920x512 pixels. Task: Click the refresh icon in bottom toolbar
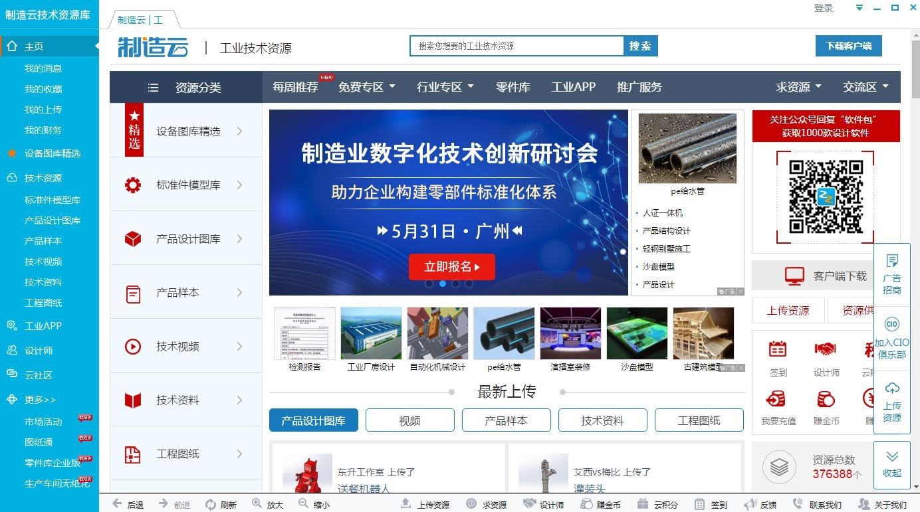tap(211, 505)
